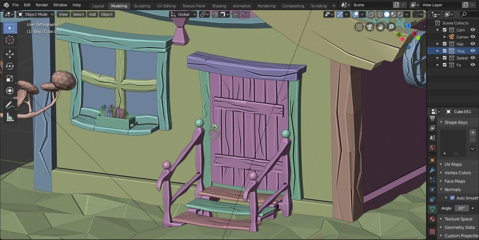479x240 pixels.
Task: Toggle proportional editing button
Action: [235, 14]
